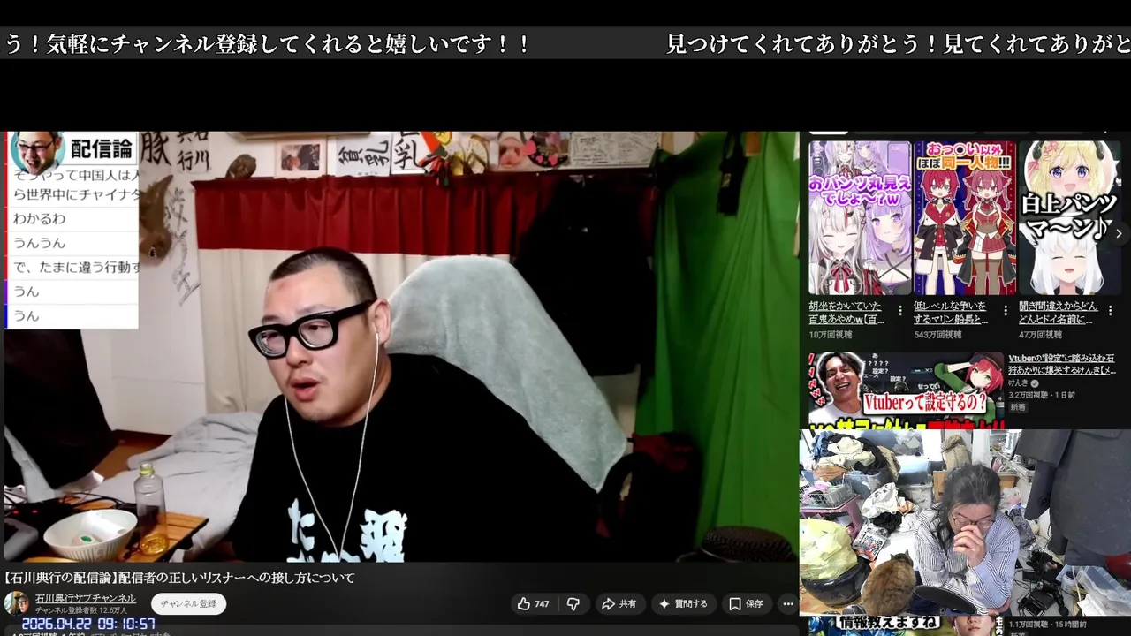This screenshot has width=1131, height=636.
Task: Open the red-haired Marine Shorts thumbnail
Action: pyautogui.click(x=965, y=217)
